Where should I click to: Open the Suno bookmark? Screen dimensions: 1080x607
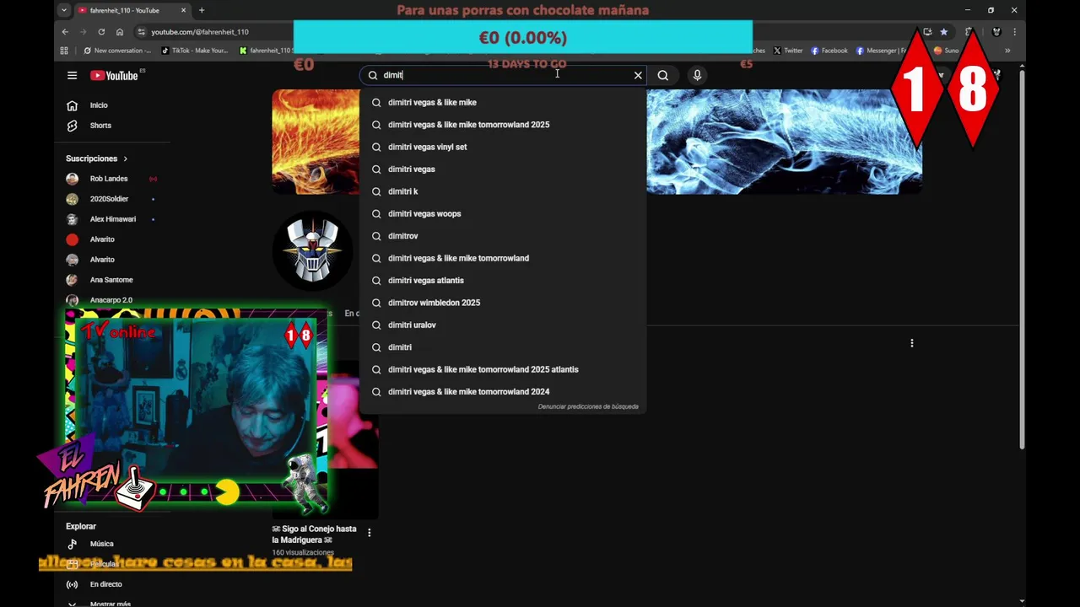tap(946, 51)
